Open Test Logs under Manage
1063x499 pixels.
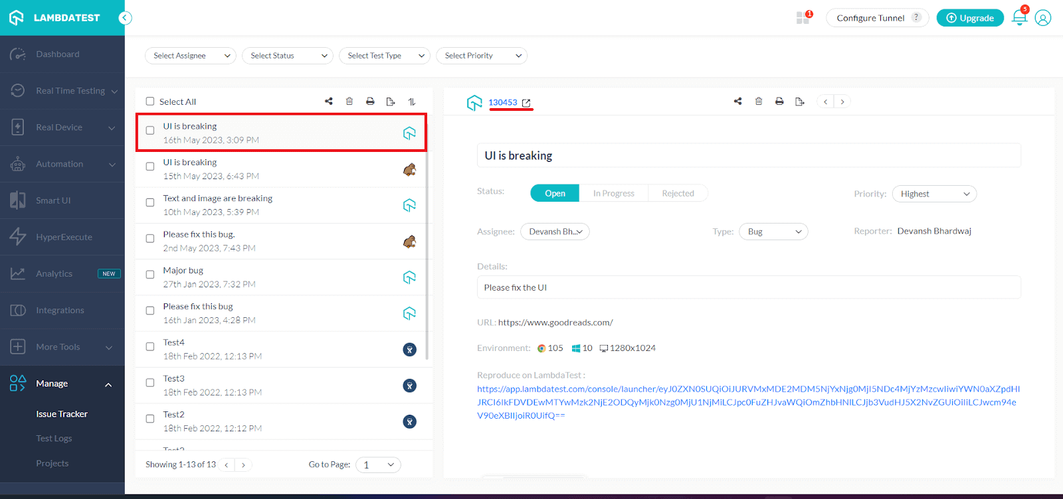[x=54, y=439]
